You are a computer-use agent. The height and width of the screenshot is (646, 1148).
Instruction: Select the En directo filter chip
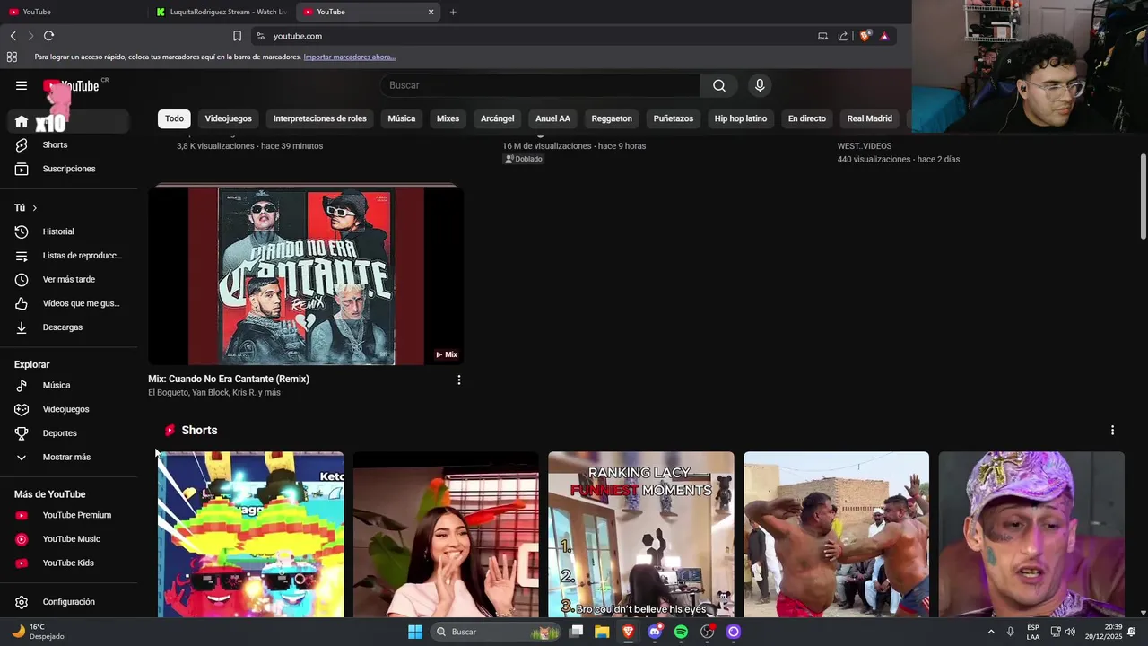[x=807, y=118]
